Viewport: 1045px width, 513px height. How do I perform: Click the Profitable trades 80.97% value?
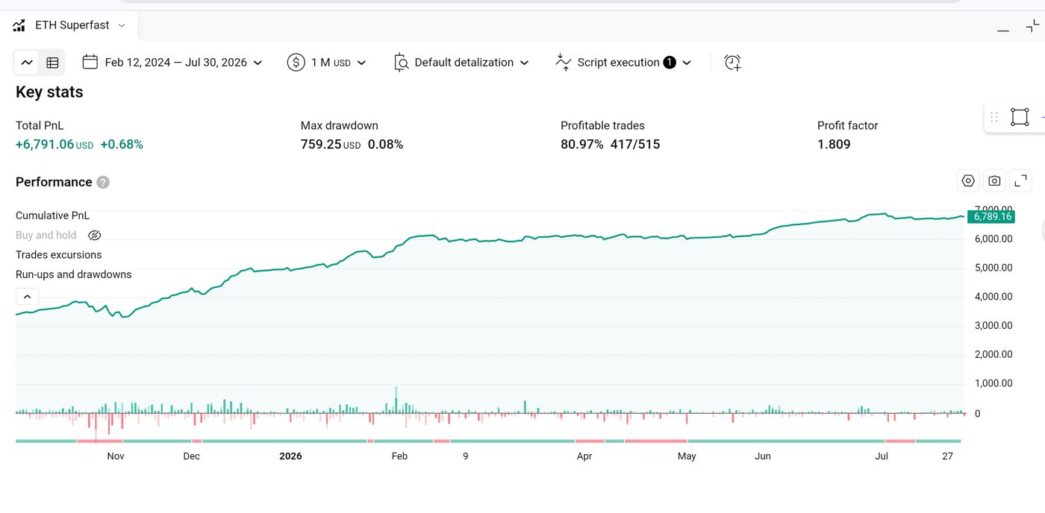point(582,145)
